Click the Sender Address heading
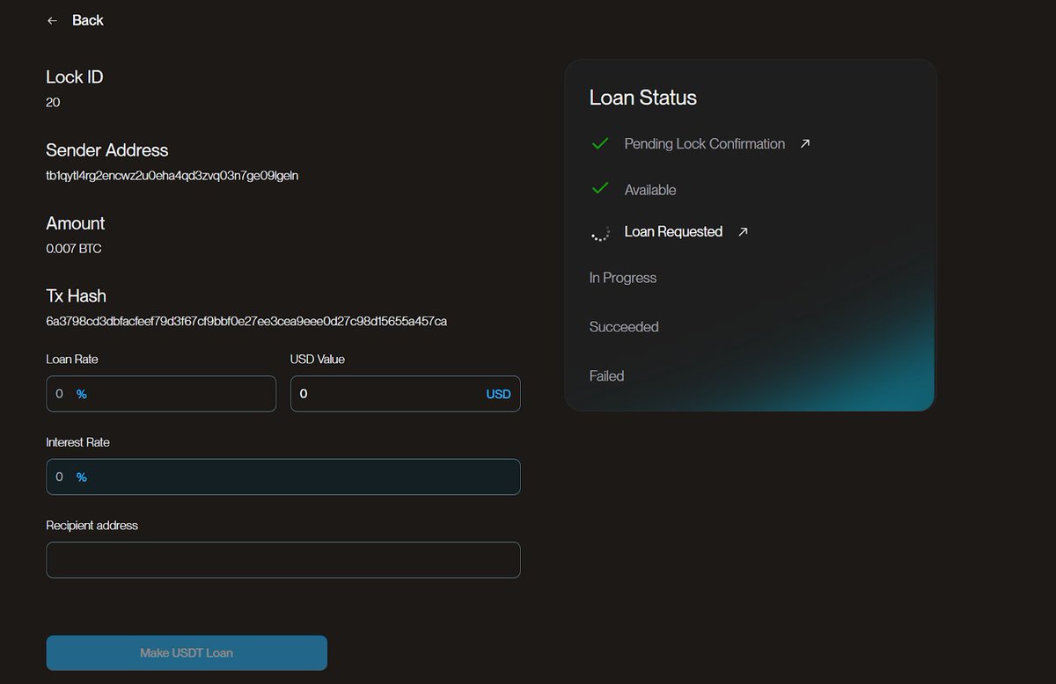 point(107,150)
